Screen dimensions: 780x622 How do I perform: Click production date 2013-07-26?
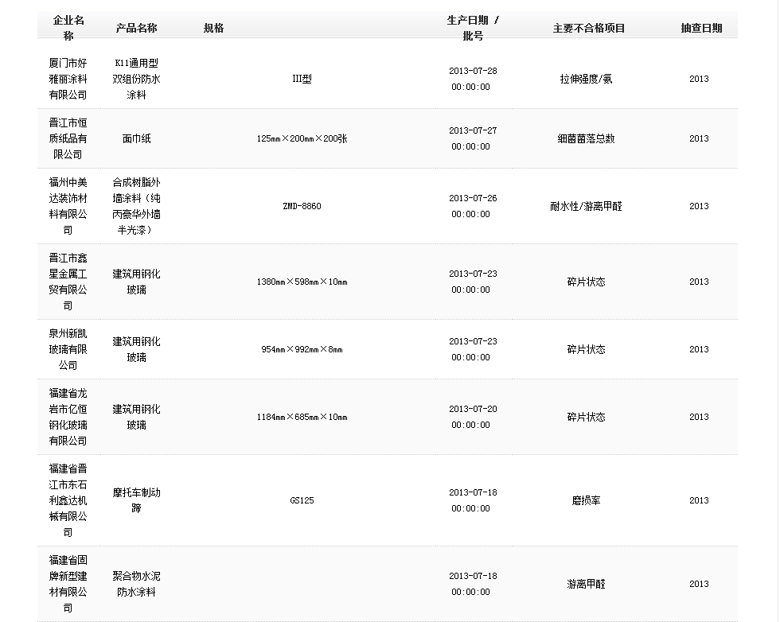(473, 198)
